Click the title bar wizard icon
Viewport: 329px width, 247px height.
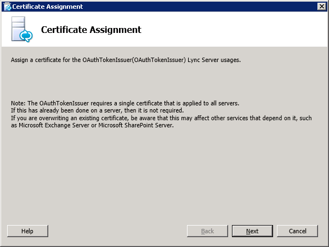(8, 7)
